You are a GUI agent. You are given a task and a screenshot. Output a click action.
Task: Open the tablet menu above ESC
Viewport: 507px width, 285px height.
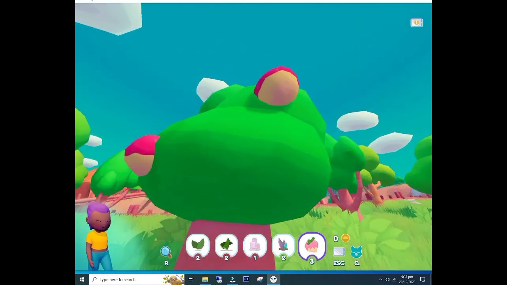click(x=339, y=252)
